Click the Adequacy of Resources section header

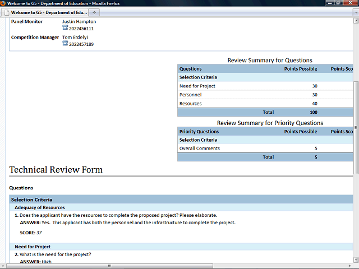click(39, 207)
